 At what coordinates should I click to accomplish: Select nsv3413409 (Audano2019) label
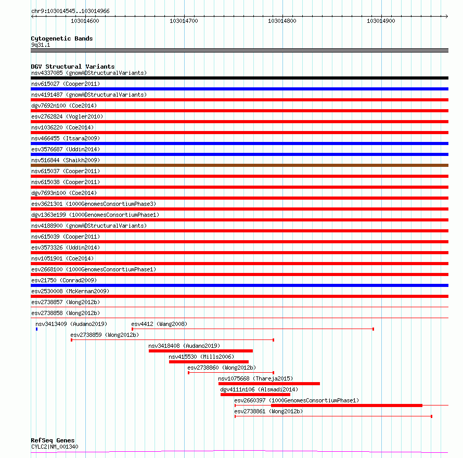pyautogui.click(x=71, y=324)
